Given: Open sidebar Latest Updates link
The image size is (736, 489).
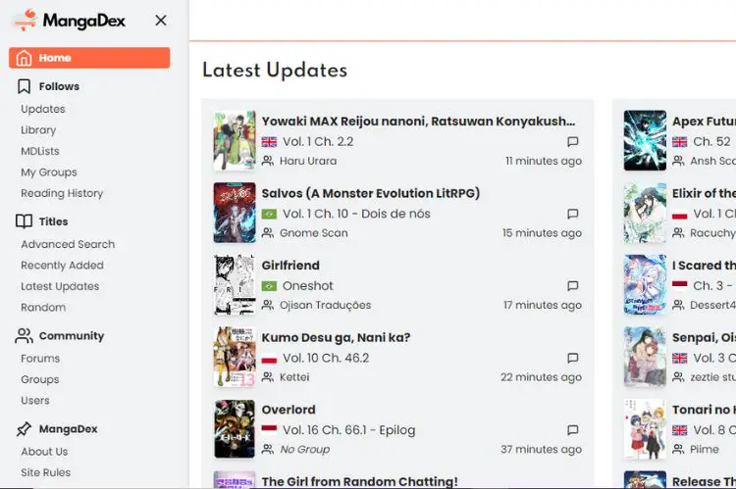Looking at the screenshot, I should click(60, 286).
